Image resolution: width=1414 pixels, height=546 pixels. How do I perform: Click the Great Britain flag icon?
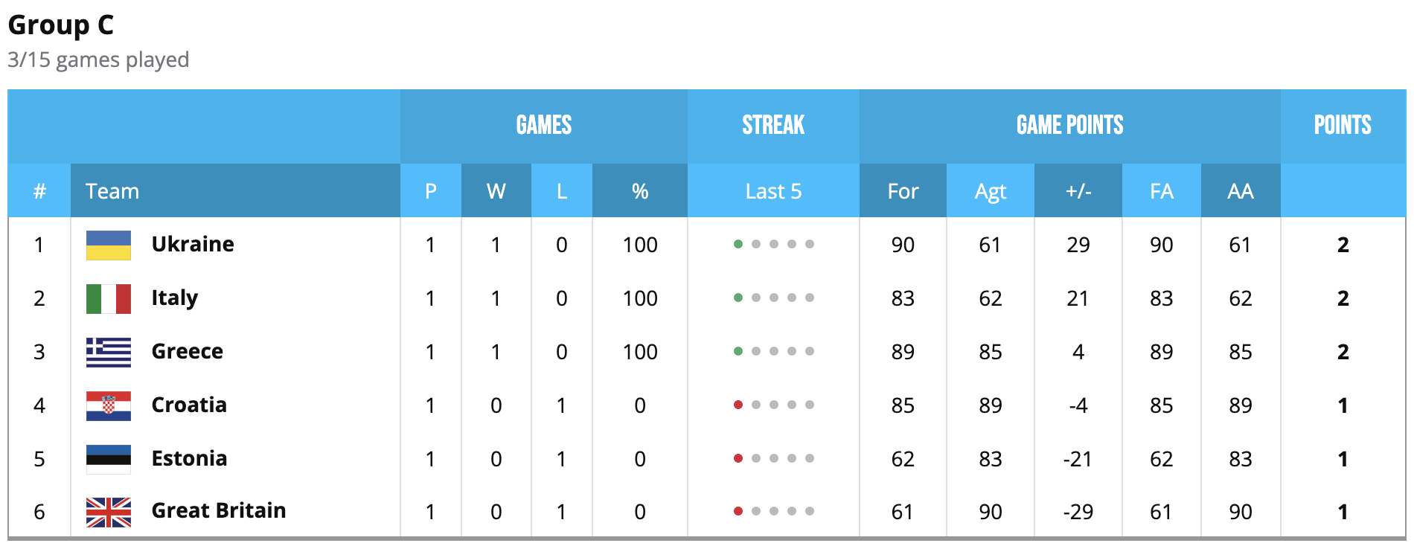pyautogui.click(x=109, y=512)
